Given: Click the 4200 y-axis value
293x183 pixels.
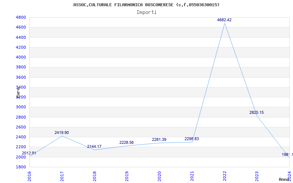Looking at the screenshot, I should (x=21, y=47).
